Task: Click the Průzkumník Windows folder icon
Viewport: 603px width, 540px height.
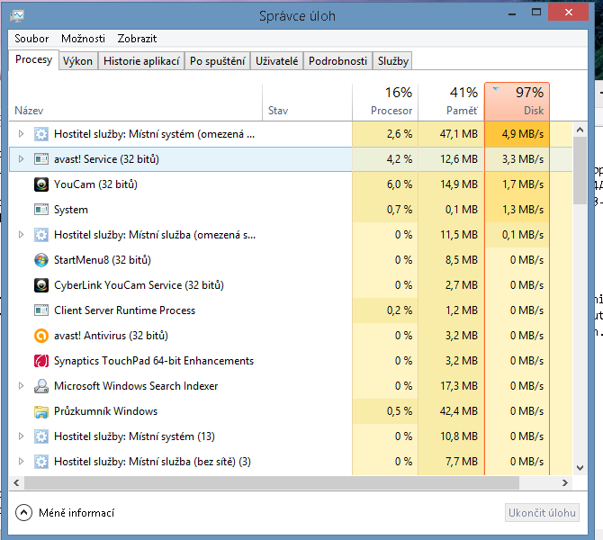Action: [x=40, y=411]
